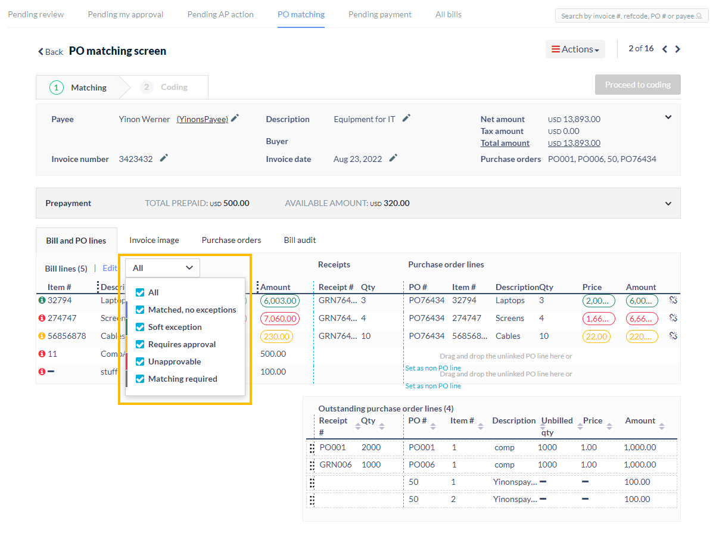Viewport: 716px width, 533px height.
Task: Select the PO006 outstanding line cell
Action: [x=422, y=465]
